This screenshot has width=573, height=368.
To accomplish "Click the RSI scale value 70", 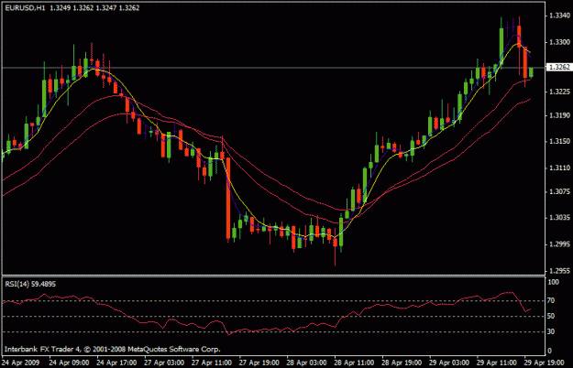I will [x=551, y=300].
